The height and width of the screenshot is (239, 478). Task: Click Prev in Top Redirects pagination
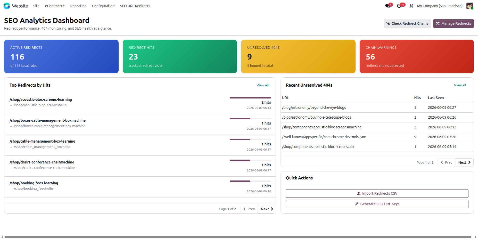tap(249, 209)
